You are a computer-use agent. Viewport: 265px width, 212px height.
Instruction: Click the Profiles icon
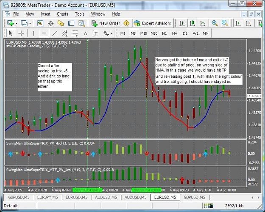24,23
